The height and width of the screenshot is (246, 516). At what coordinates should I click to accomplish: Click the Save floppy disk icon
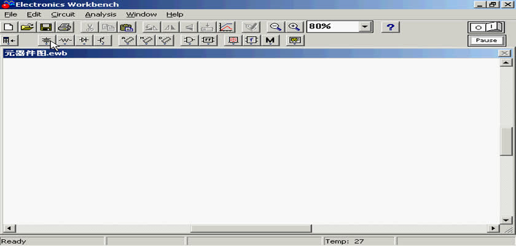pyautogui.click(x=45, y=27)
